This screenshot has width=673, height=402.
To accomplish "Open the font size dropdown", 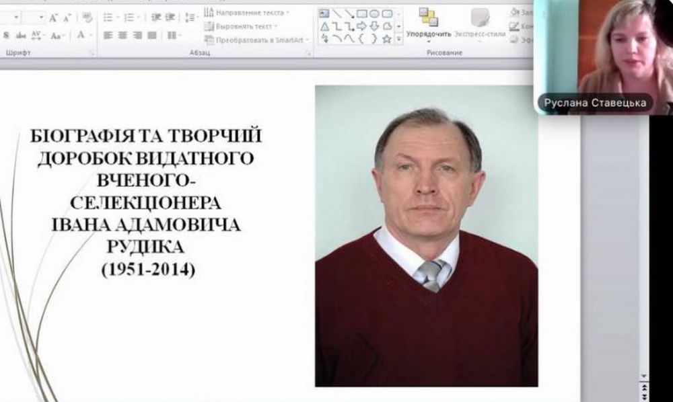I will pyautogui.click(x=42, y=17).
